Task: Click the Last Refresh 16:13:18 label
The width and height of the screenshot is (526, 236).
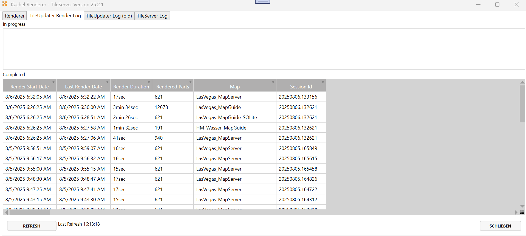Action: click(79, 224)
